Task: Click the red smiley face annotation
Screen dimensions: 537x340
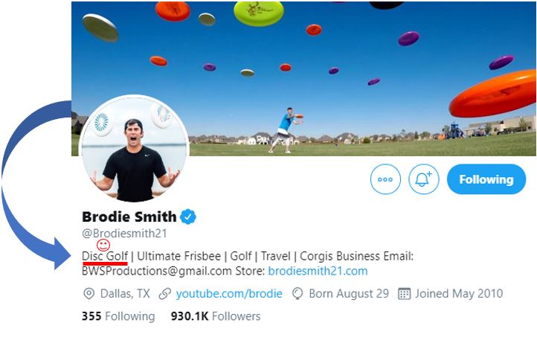Action: point(104,244)
